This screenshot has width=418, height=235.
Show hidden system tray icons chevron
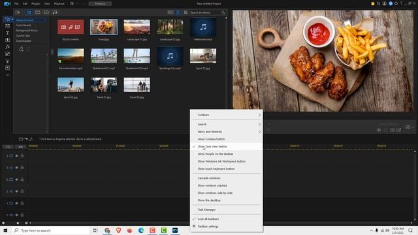371,230
